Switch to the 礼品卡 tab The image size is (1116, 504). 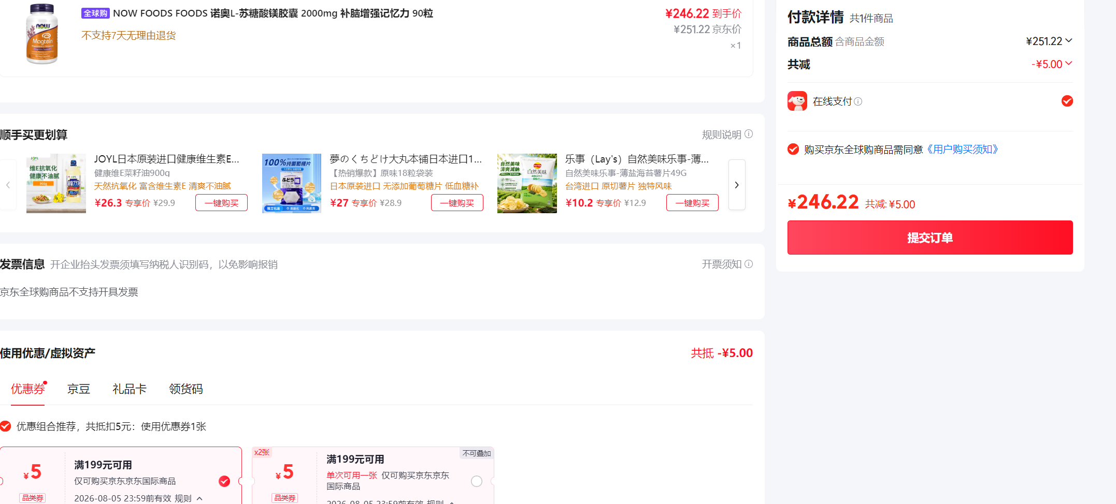pyautogui.click(x=130, y=389)
